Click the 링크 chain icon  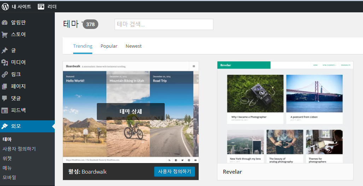[x=5, y=74]
